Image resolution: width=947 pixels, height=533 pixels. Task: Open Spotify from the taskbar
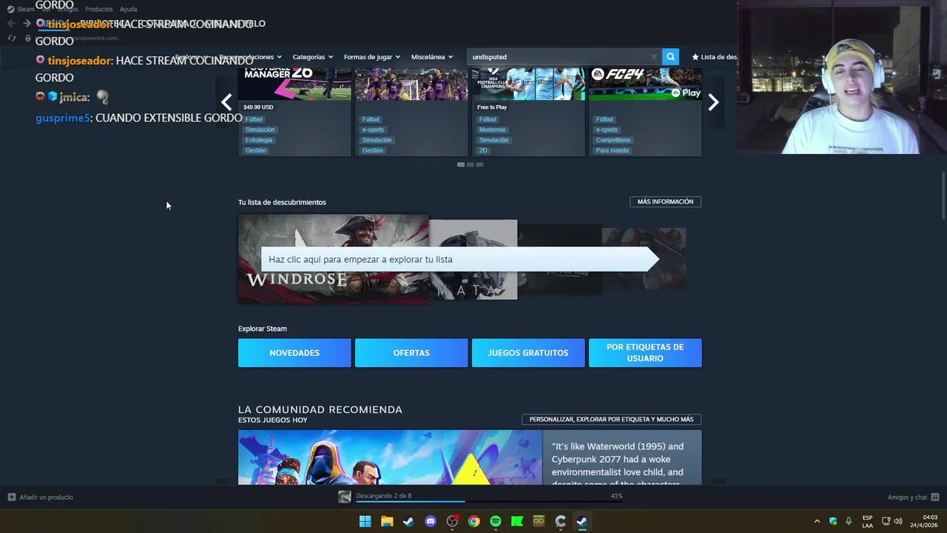[x=496, y=521]
